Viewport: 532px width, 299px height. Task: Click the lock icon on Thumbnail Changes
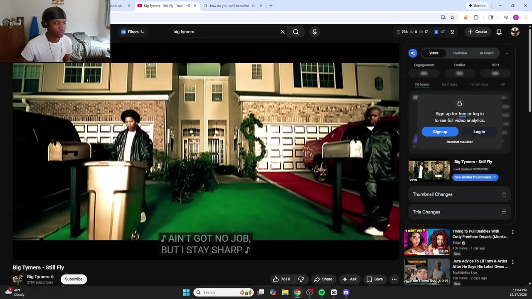point(504,194)
